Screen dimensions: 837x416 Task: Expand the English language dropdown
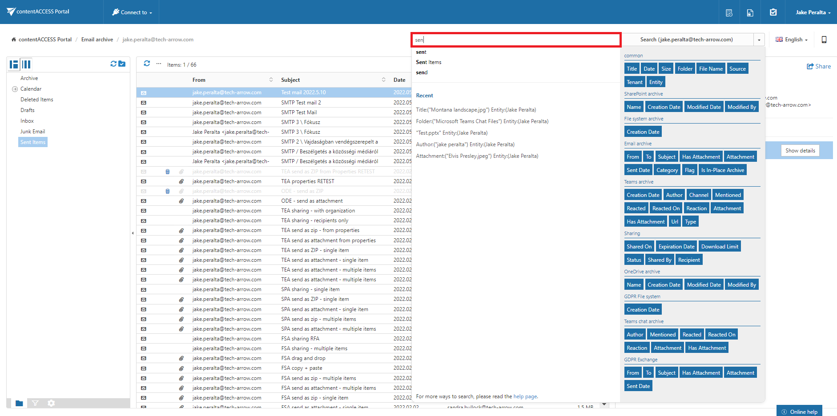[x=792, y=40]
